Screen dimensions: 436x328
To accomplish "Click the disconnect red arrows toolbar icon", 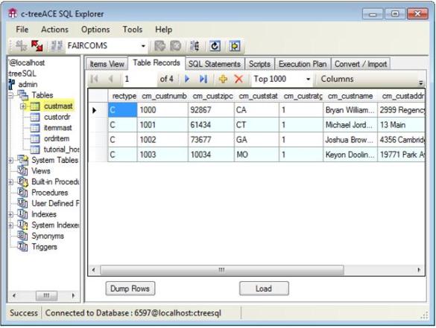I will pos(37,46).
